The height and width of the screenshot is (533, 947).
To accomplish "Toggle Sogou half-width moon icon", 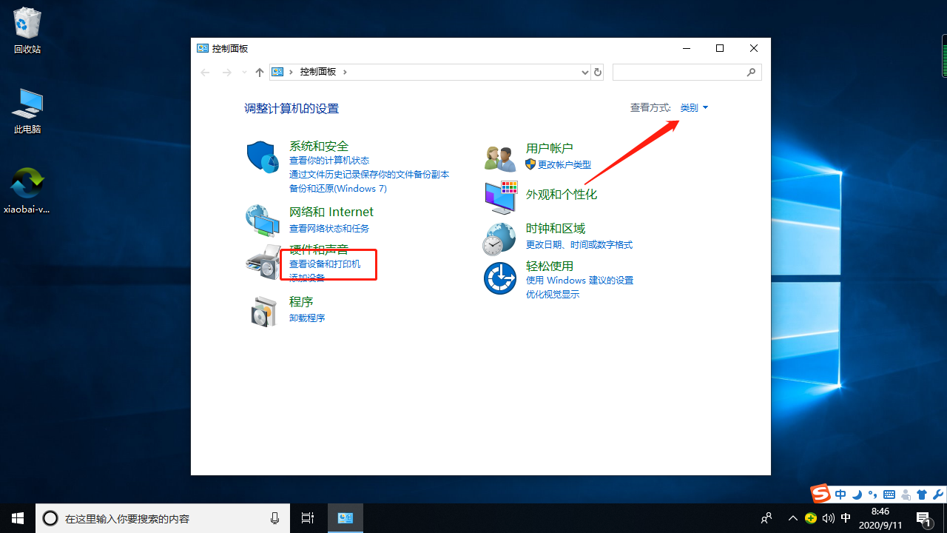I will click(857, 495).
